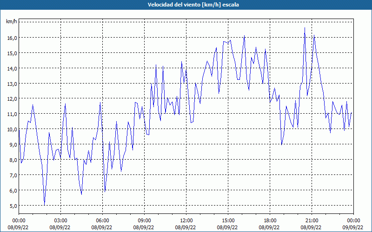Screen dimensions: 372x232
Task: Click the '10,0' y-axis label
Action: tap(12, 129)
